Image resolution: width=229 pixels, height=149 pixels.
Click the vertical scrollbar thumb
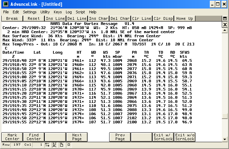[x=225, y=116]
